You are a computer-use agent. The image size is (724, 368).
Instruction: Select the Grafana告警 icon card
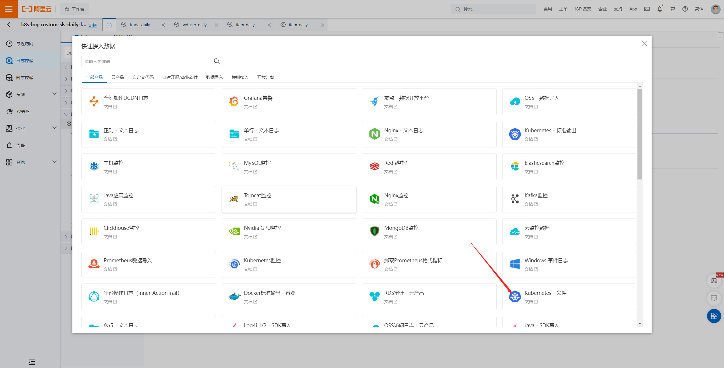pos(234,101)
